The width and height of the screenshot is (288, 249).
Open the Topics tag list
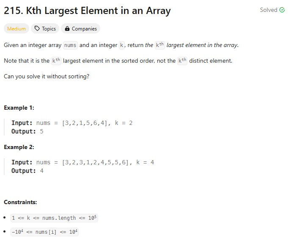(45, 28)
